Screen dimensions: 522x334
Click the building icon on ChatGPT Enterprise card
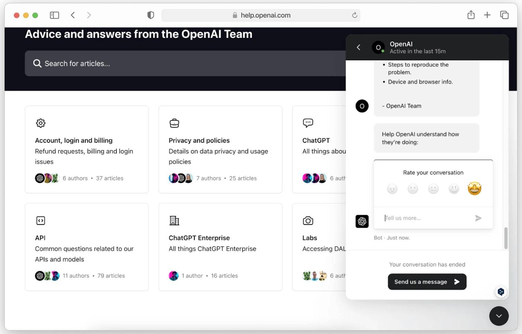pos(174,220)
